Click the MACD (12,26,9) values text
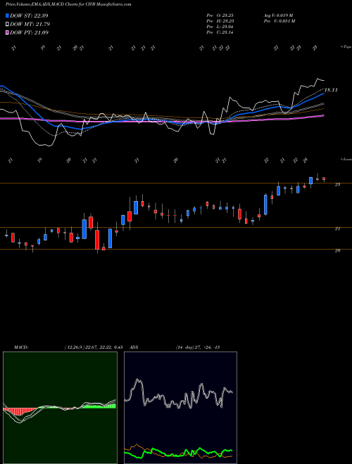The width and height of the screenshot is (352, 464). point(94,347)
